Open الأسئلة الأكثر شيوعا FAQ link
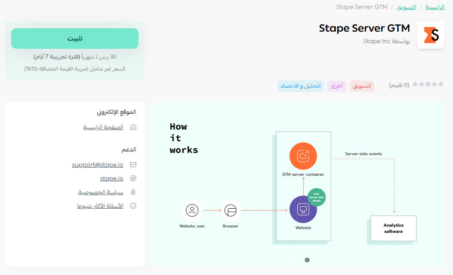 coord(100,206)
